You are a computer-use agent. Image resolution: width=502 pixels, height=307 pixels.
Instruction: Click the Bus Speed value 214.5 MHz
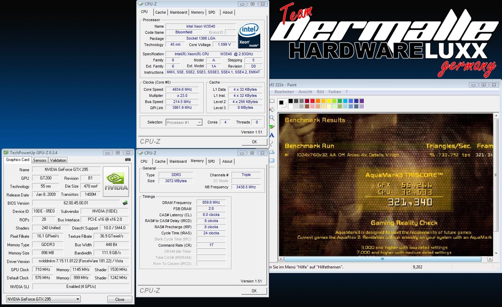(x=182, y=102)
